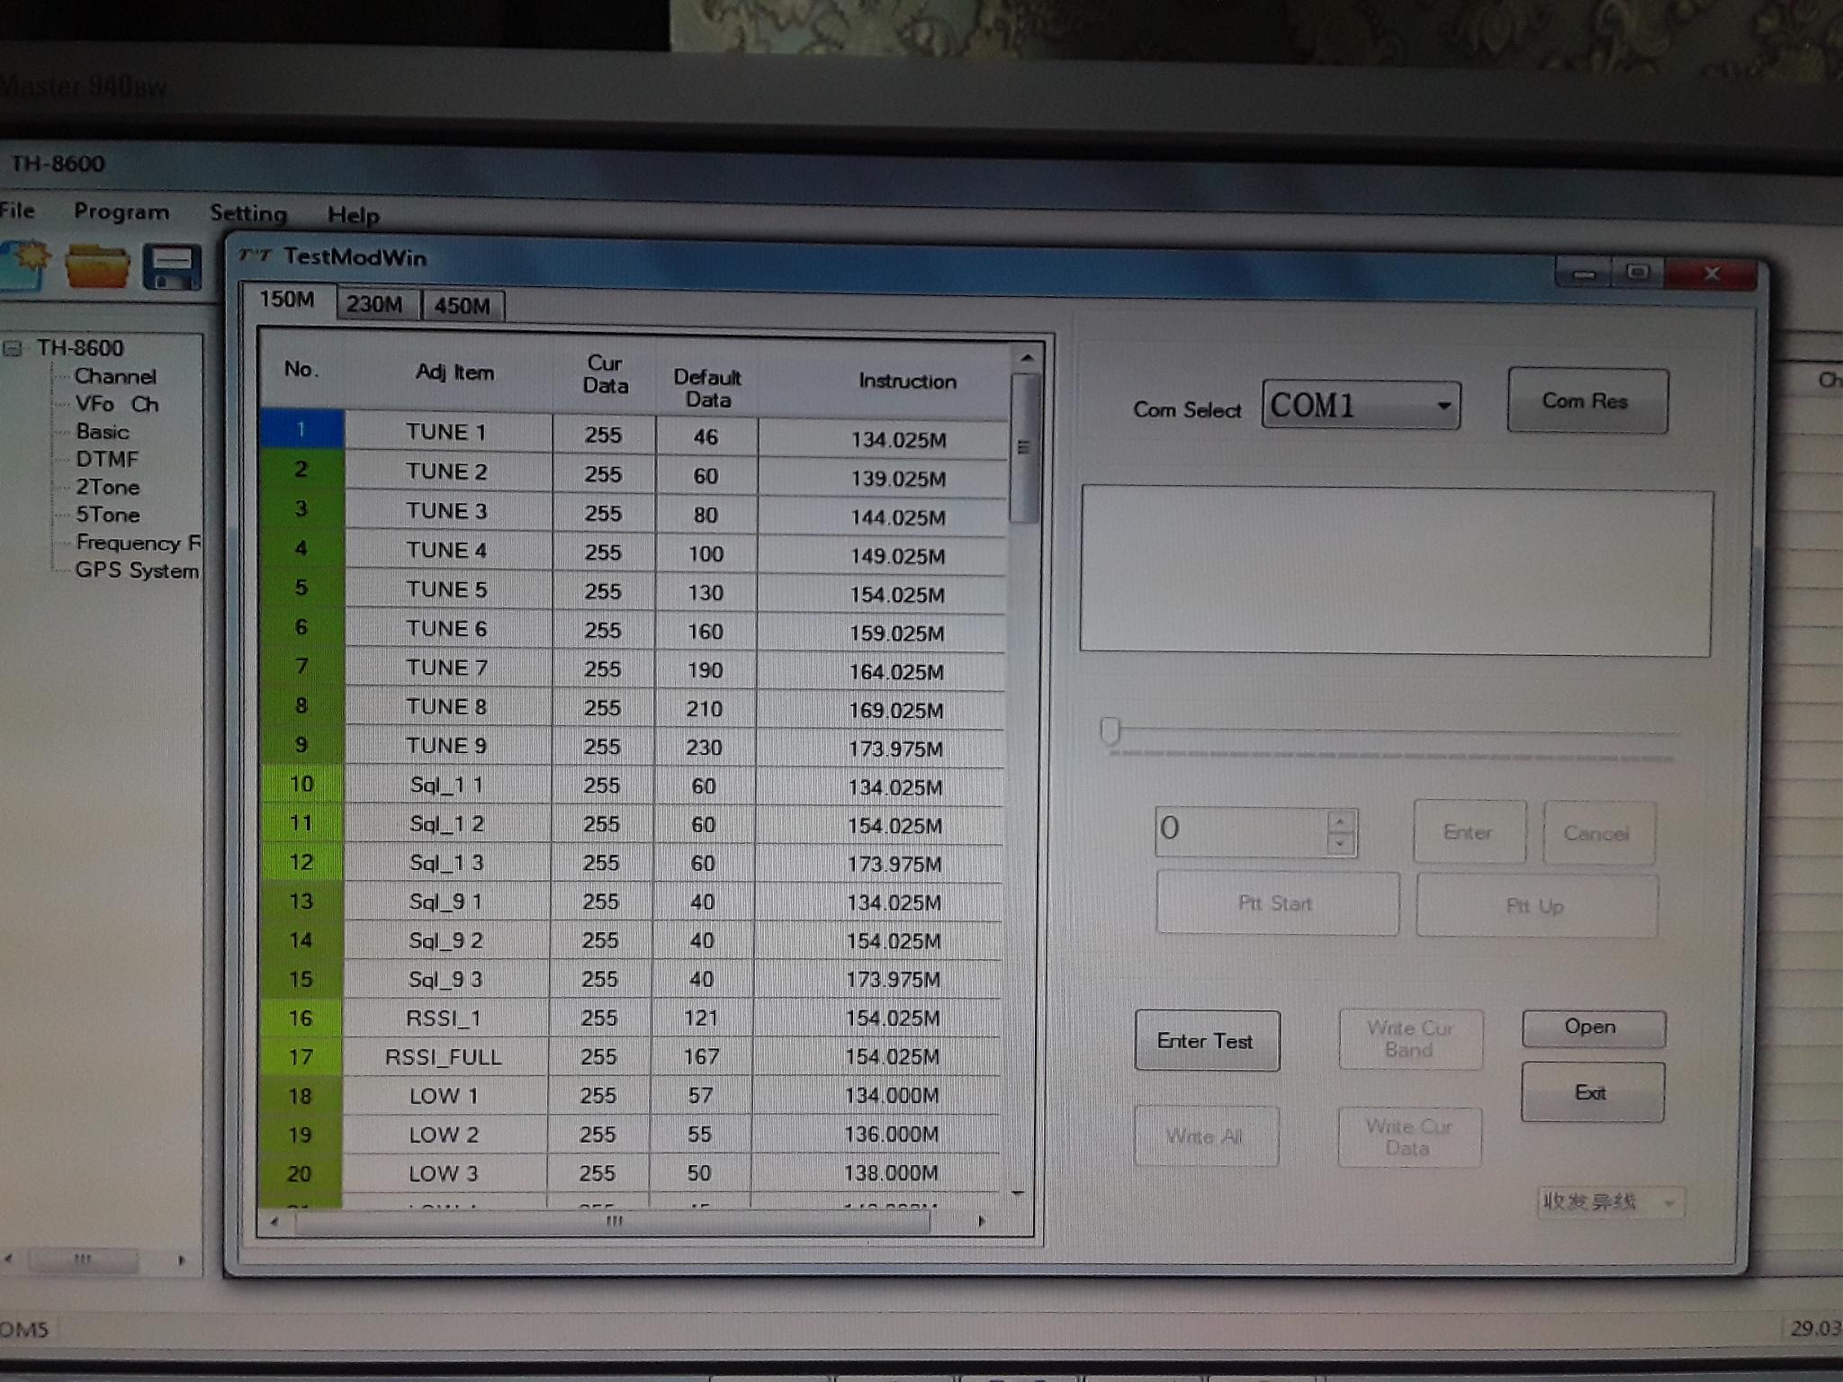Image resolution: width=1843 pixels, height=1382 pixels.
Task: Select row 1 TUNE 1 in table
Action: coord(445,433)
